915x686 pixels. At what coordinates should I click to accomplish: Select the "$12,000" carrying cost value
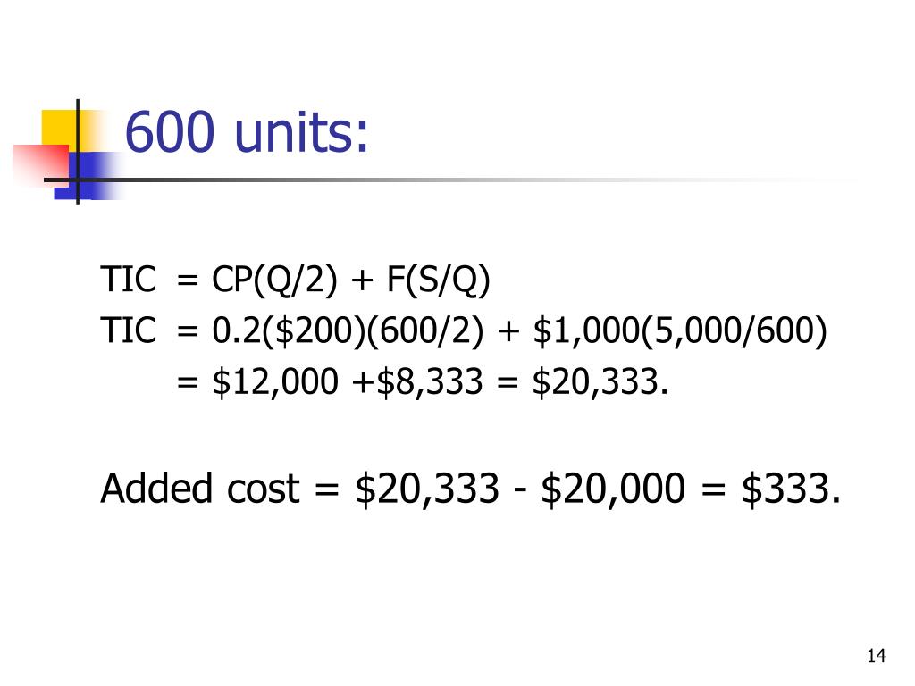(275, 382)
